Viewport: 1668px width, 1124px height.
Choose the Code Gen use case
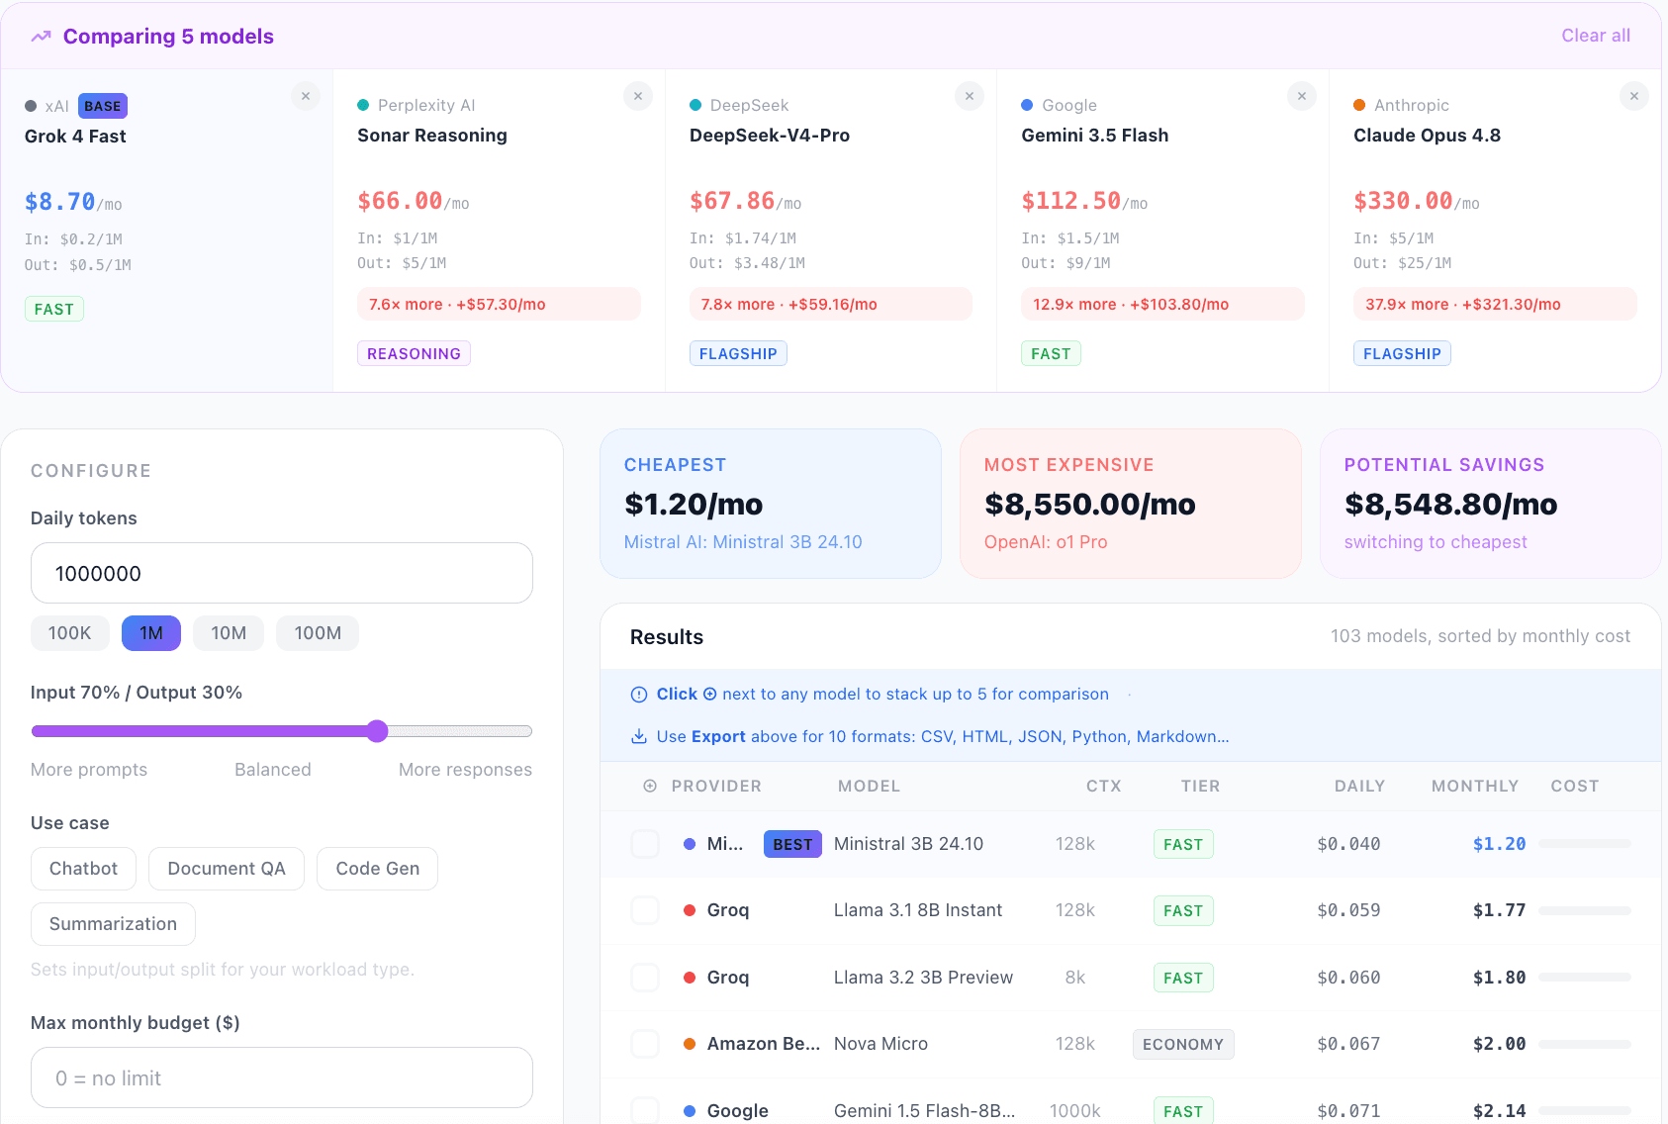point(377,869)
